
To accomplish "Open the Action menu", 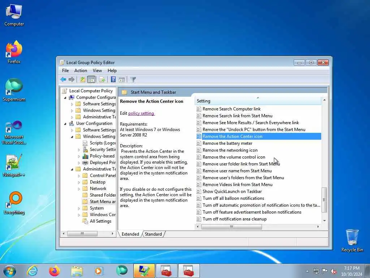I will point(81,71).
